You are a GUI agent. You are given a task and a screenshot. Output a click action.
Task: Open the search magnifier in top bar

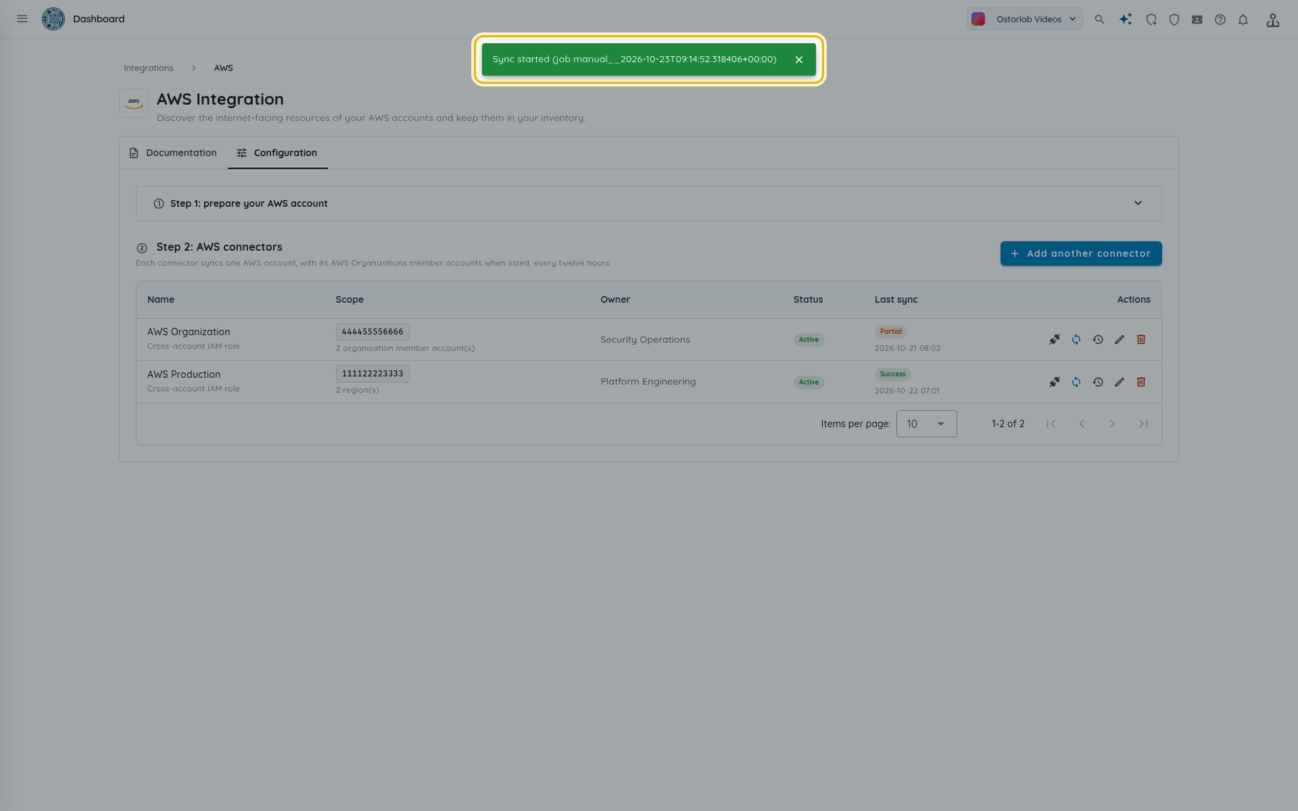[x=1100, y=20]
